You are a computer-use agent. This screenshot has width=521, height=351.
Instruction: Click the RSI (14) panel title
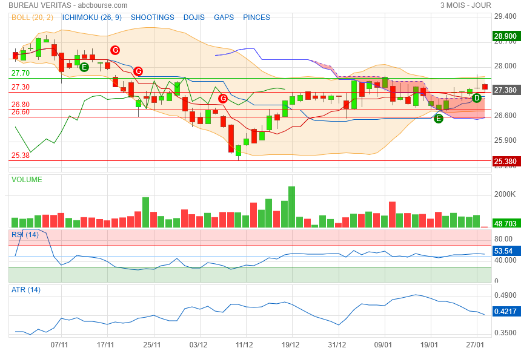(x=25, y=235)
